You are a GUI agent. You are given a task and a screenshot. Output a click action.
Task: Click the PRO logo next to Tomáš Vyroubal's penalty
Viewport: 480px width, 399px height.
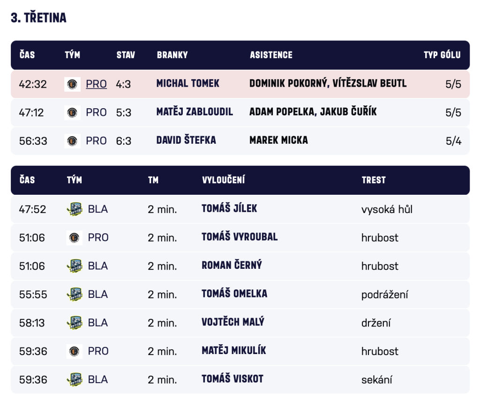coord(74,237)
